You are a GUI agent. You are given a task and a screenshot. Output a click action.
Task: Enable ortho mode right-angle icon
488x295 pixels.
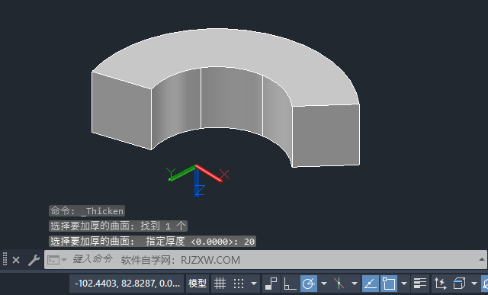pos(290,284)
